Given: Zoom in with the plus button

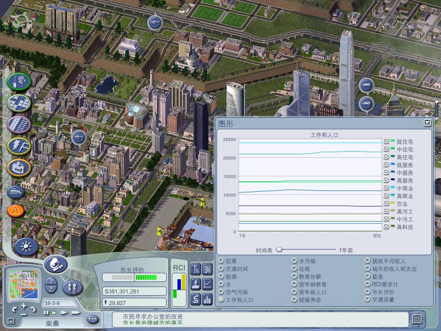Looking at the screenshot, I should [24, 306].
